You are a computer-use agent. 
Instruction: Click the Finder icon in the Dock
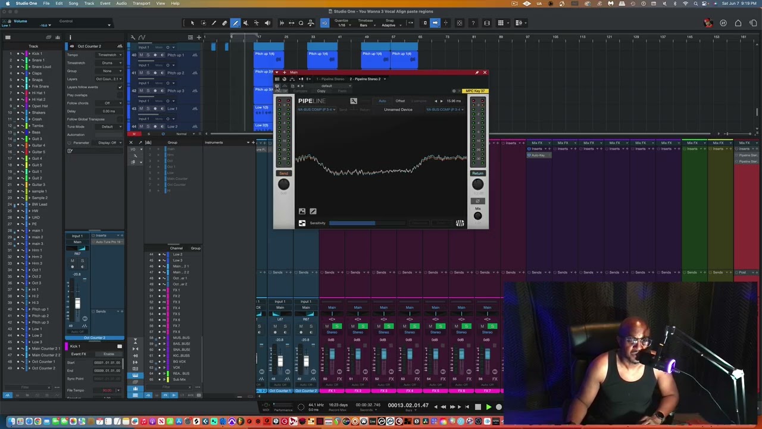11,421
